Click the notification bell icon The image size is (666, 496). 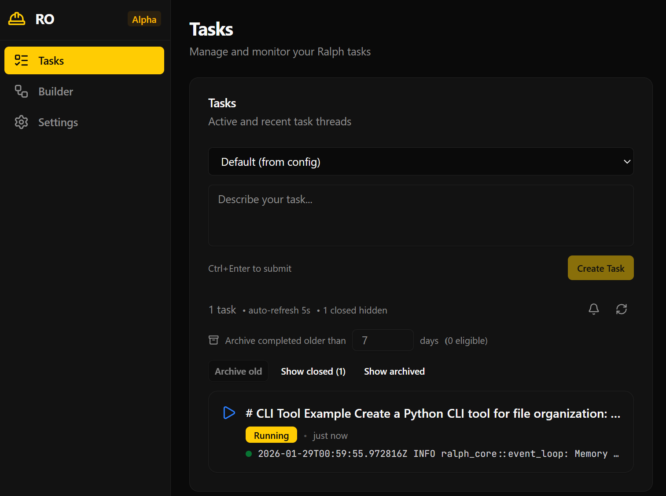point(593,309)
